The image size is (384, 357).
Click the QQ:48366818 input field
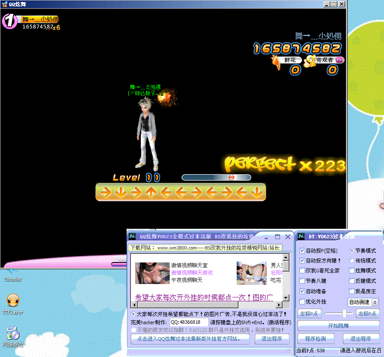pyautogui.click(x=189, y=322)
